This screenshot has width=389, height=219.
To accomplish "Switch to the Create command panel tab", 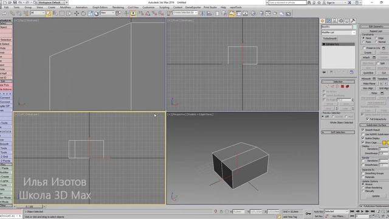I will [323, 21].
